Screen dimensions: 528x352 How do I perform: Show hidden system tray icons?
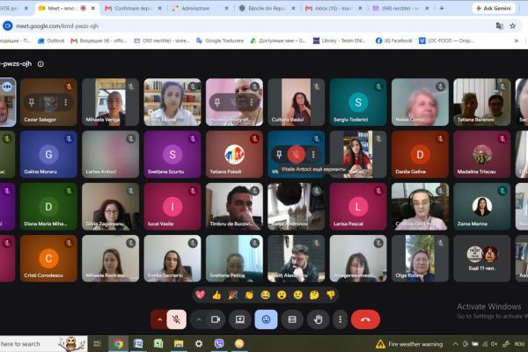coord(455,344)
